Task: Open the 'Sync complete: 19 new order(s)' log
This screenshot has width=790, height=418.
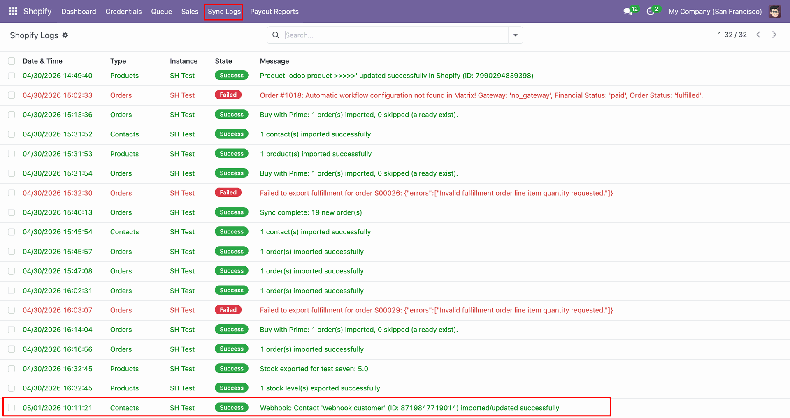Action: [311, 212]
